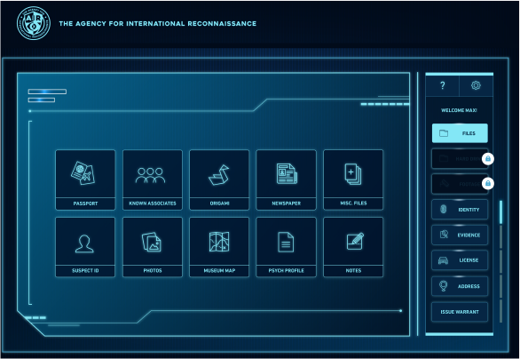Open the Museum Map tile
This screenshot has height=359, width=520.
point(219,247)
